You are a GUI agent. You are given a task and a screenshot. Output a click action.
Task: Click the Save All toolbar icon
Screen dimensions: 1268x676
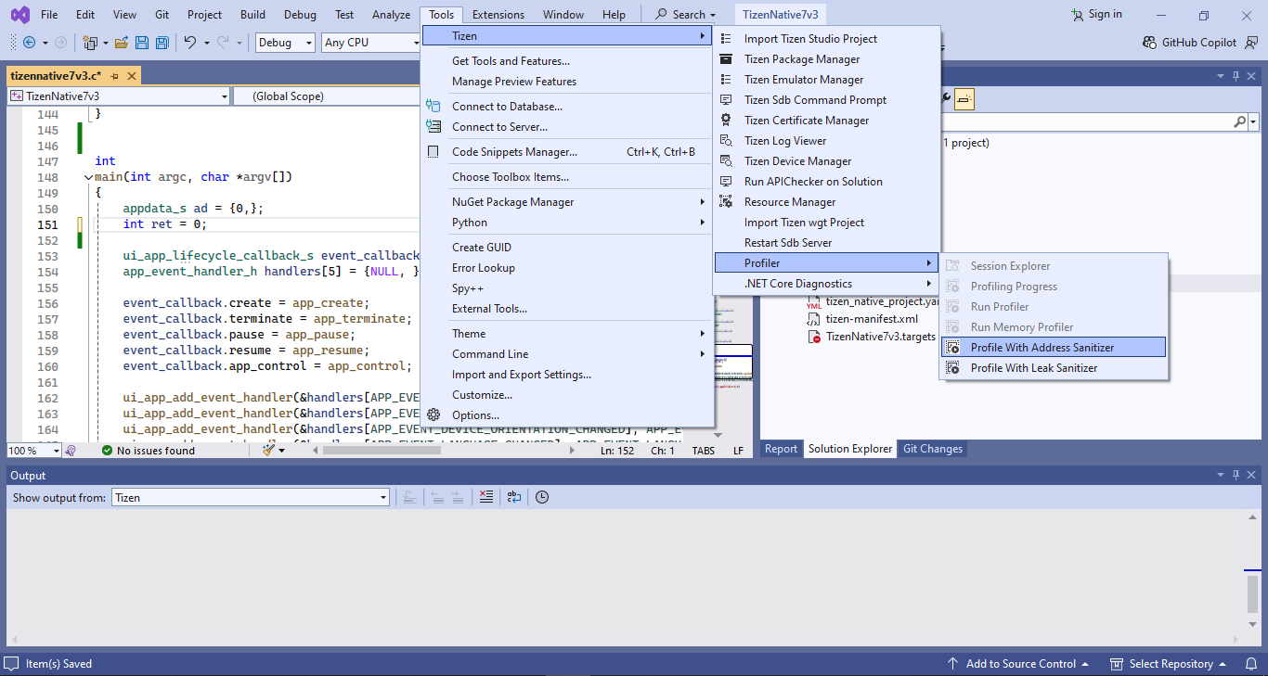coord(162,43)
